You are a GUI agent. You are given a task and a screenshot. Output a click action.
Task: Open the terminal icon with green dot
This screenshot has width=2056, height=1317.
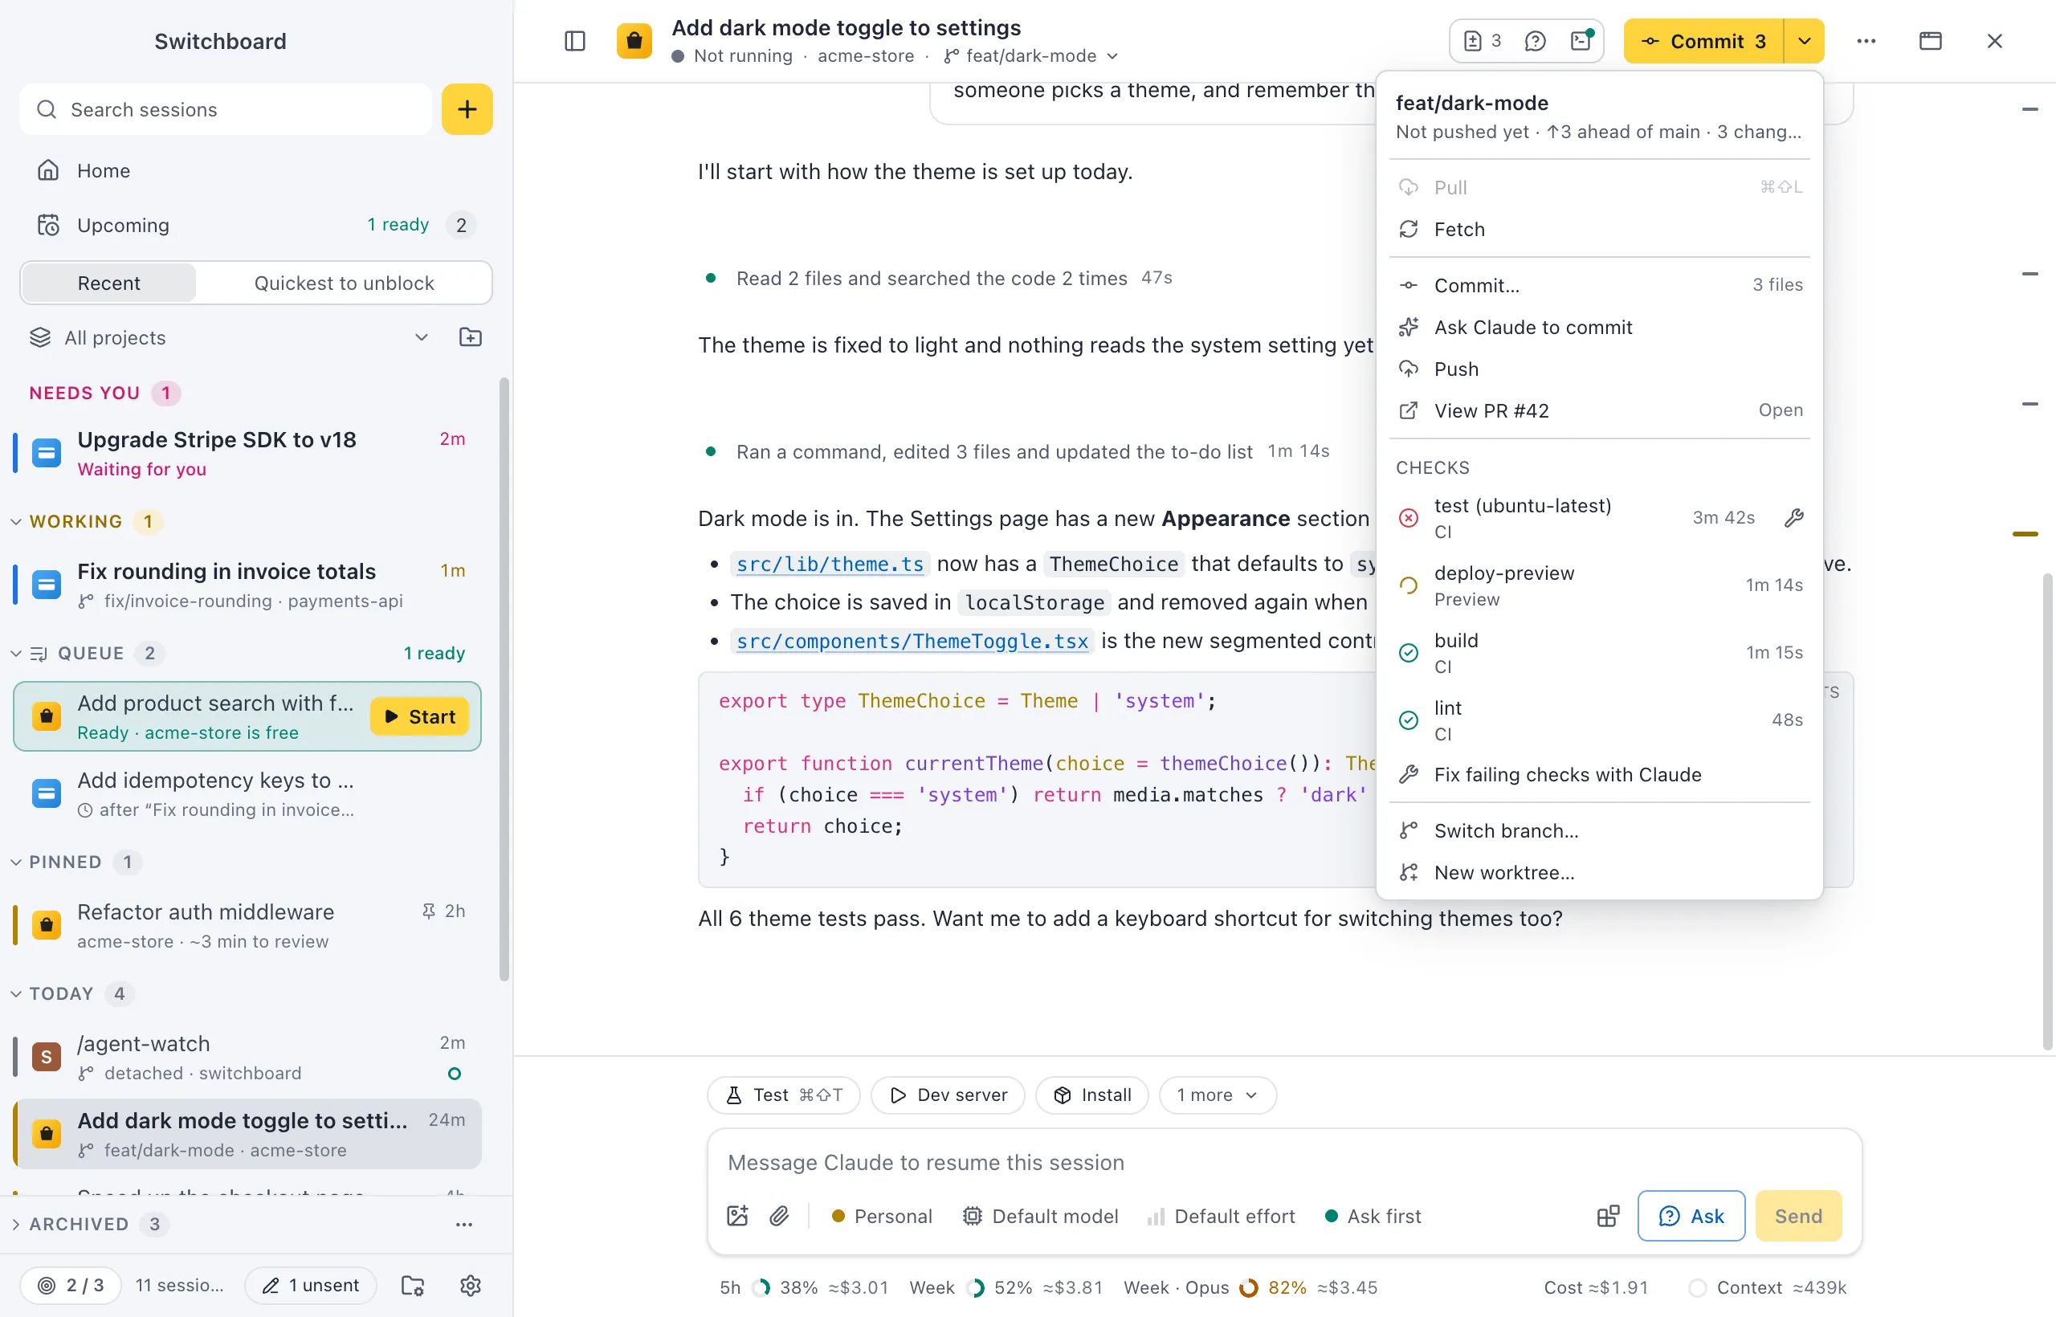(1581, 41)
